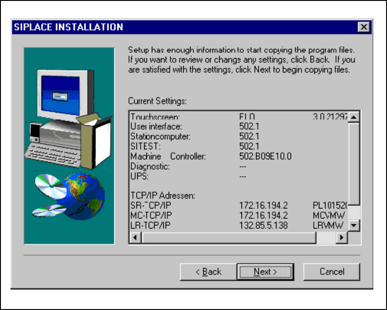Image resolution: width=387 pixels, height=310 pixels.
Task: Close the SIPLACE INSTALLATION dialog
Action: pyautogui.click(x=364, y=27)
